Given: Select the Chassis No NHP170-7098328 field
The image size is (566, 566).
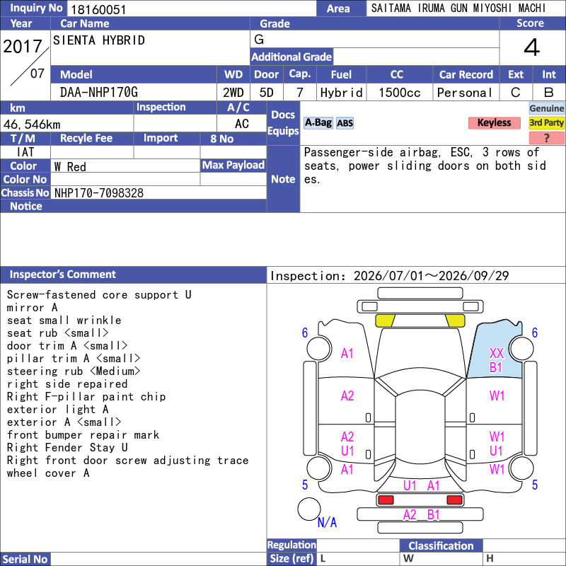Looking at the screenshot, I should 158,192.
